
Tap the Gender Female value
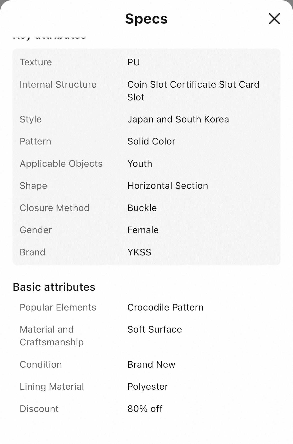click(143, 230)
